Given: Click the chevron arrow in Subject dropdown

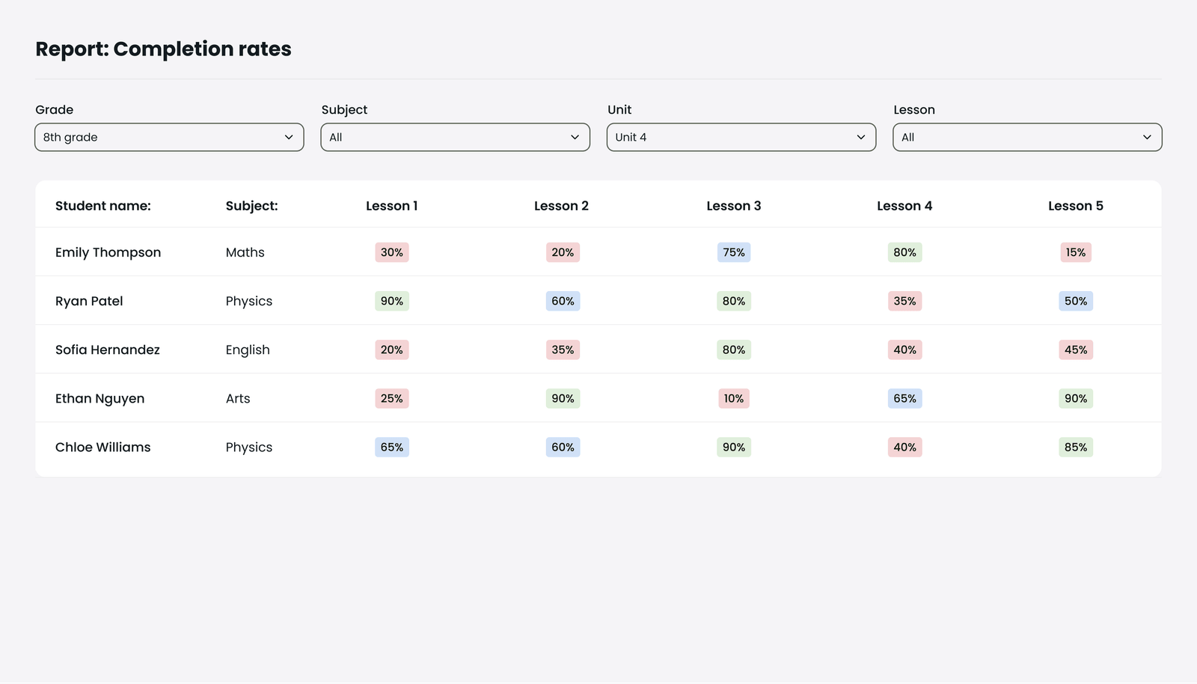Looking at the screenshot, I should [x=575, y=137].
